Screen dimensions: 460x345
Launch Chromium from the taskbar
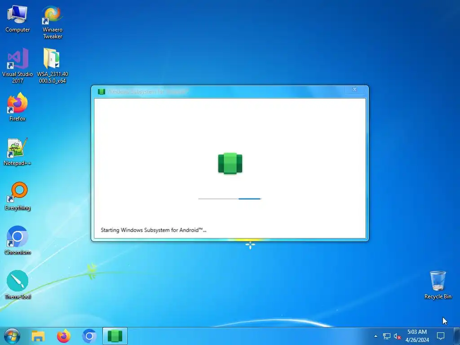pyautogui.click(x=89, y=336)
